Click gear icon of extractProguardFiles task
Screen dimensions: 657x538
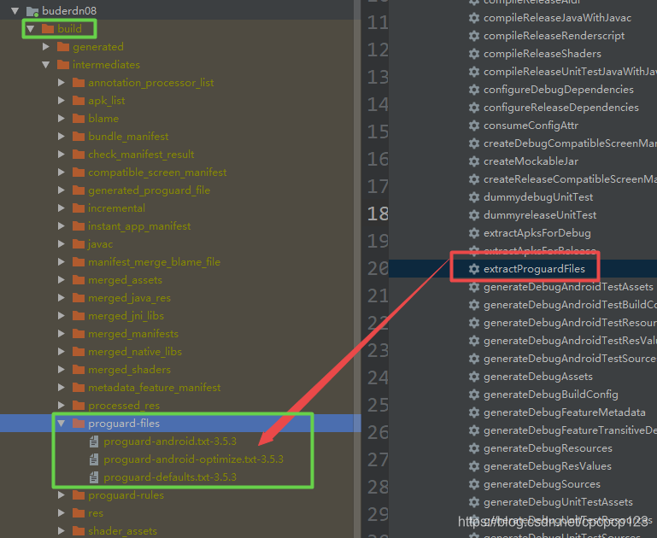474,269
